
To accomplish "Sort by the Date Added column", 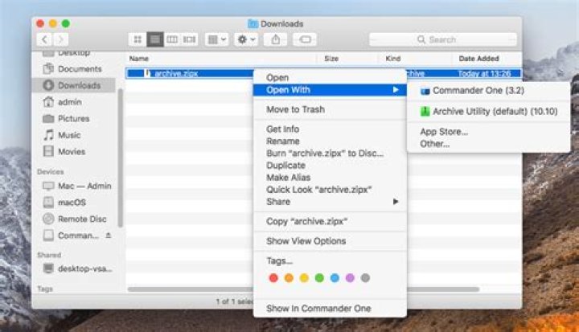I will pos(479,59).
